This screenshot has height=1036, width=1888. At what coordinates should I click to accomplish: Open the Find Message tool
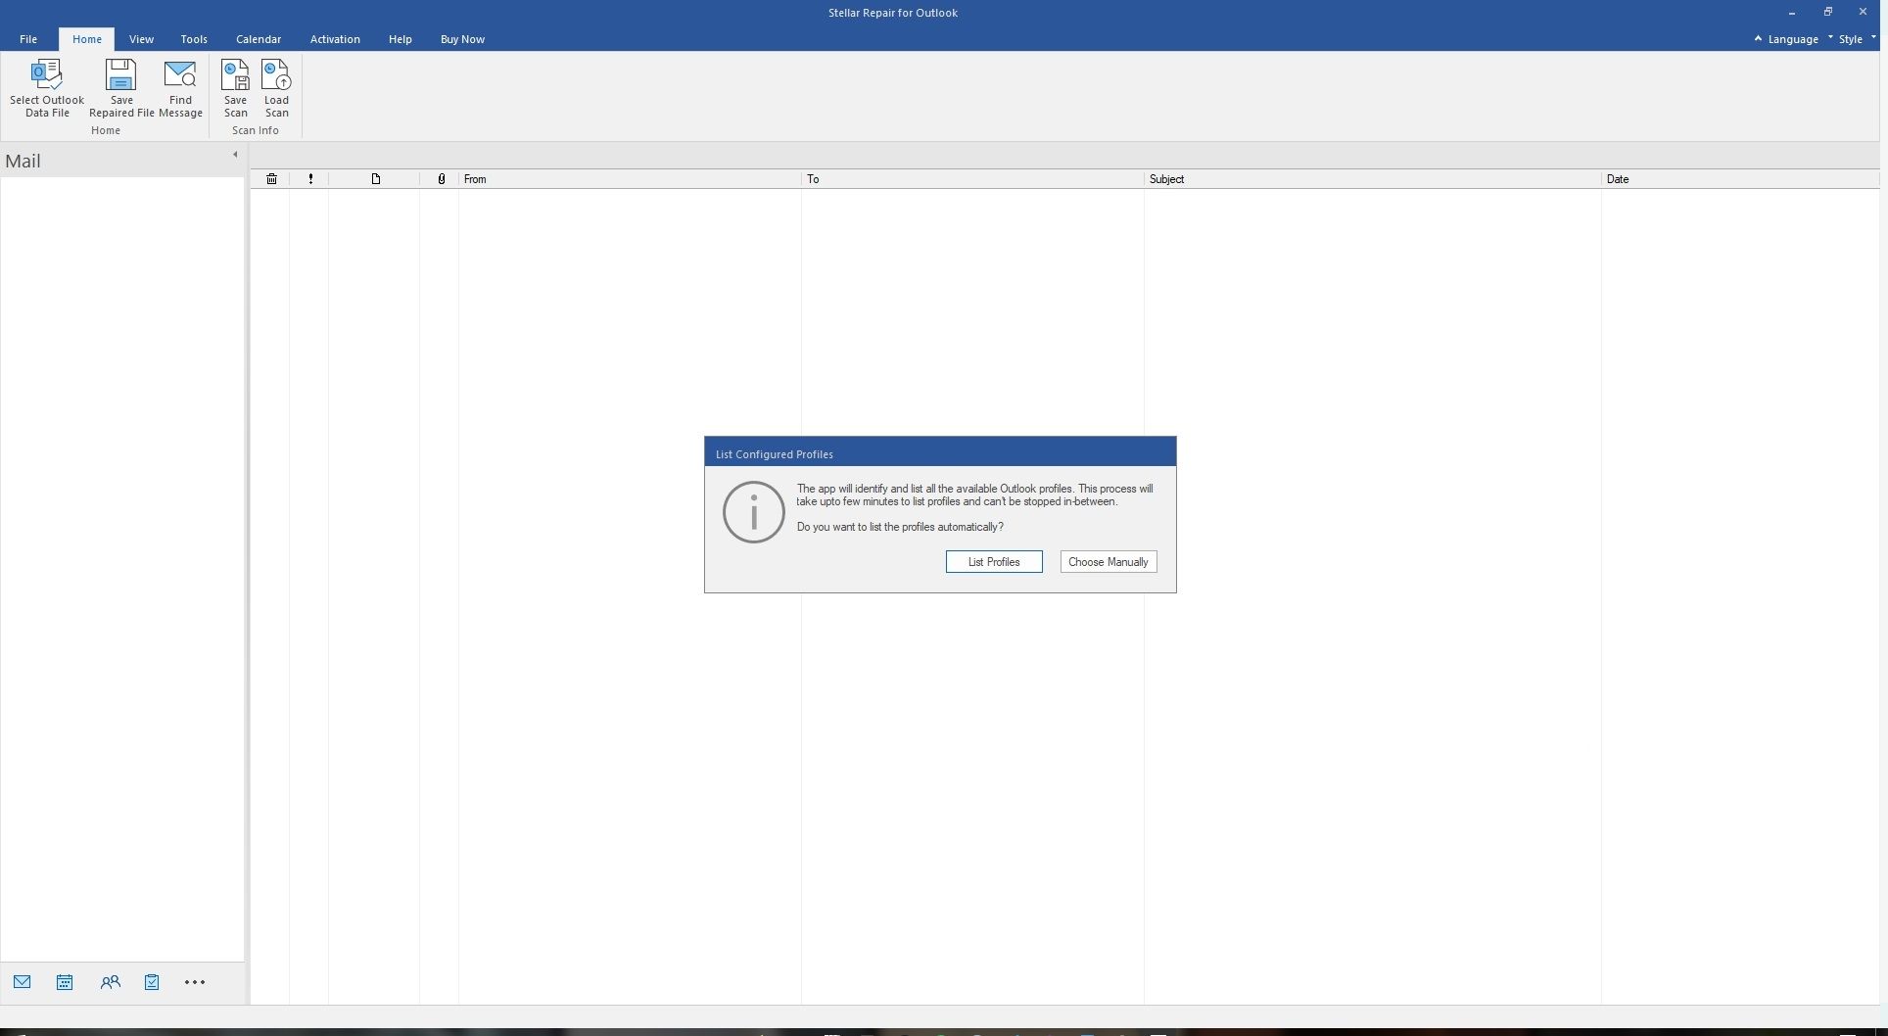click(x=180, y=88)
